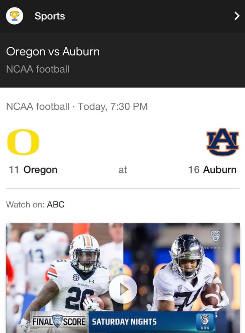Click the yellow Oregon O logo

click(x=23, y=142)
